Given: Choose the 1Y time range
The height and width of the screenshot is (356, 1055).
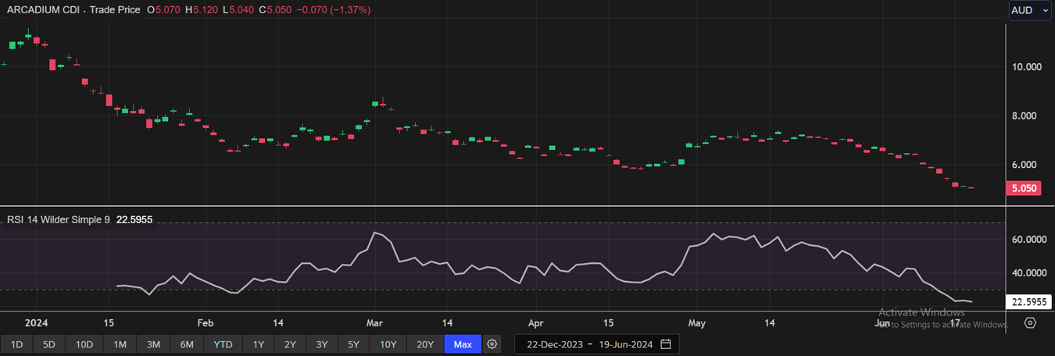Looking at the screenshot, I should [x=258, y=344].
